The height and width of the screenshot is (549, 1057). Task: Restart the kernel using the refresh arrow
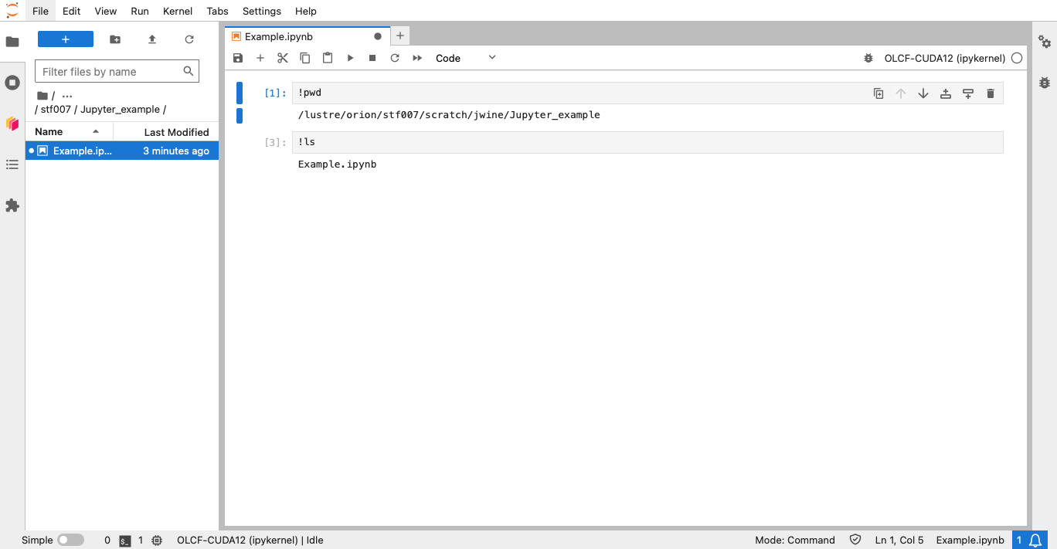click(395, 58)
